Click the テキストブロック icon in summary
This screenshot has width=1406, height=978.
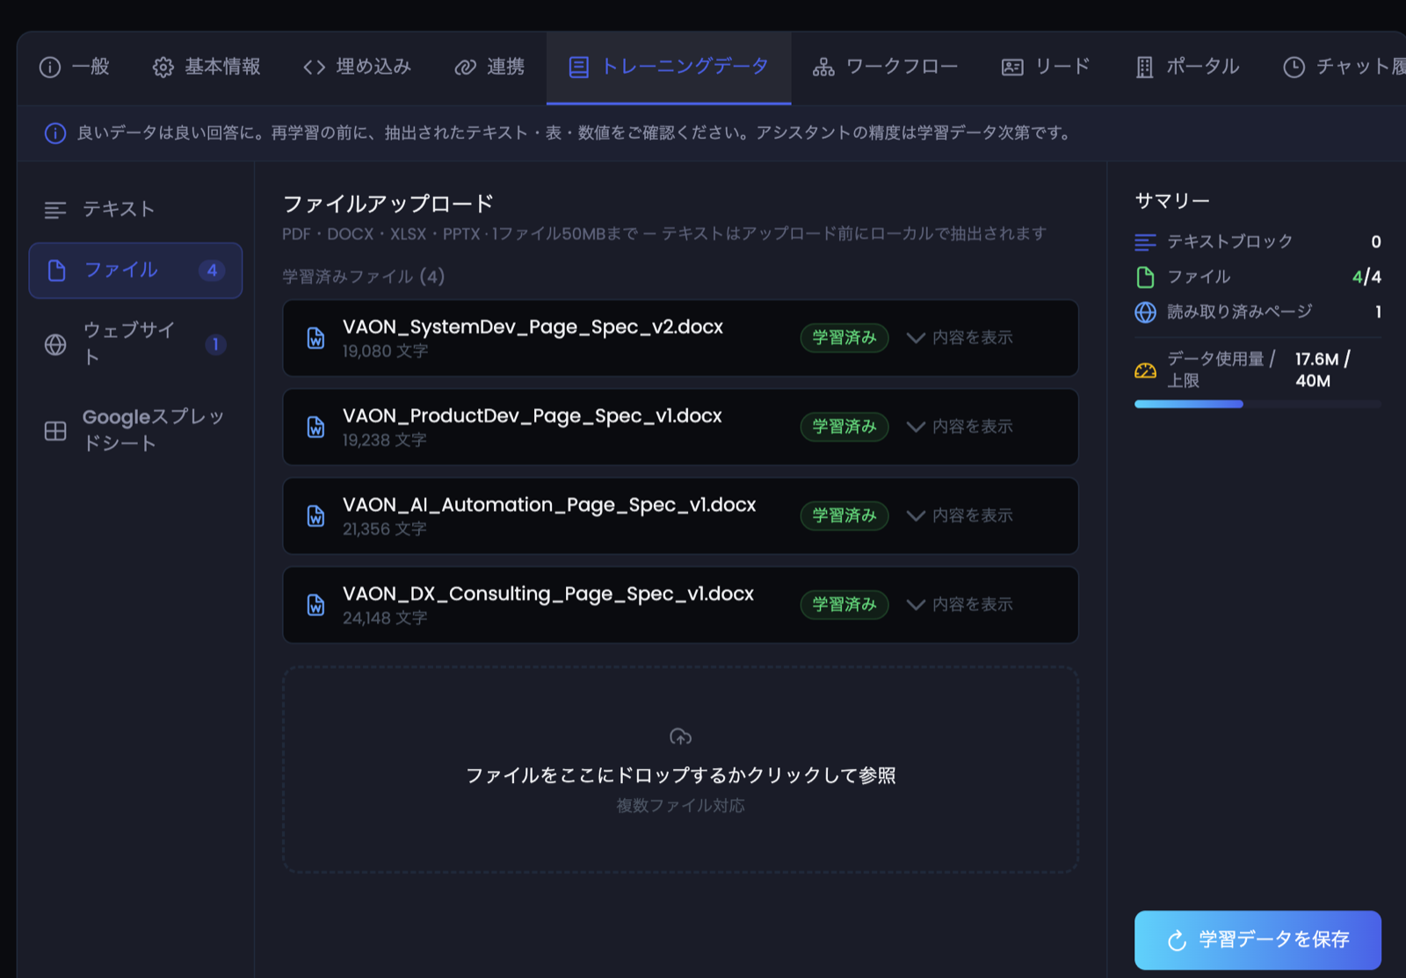click(x=1145, y=242)
